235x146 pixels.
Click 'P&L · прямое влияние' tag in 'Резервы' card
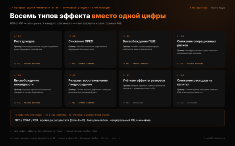[x=81, y=103]
